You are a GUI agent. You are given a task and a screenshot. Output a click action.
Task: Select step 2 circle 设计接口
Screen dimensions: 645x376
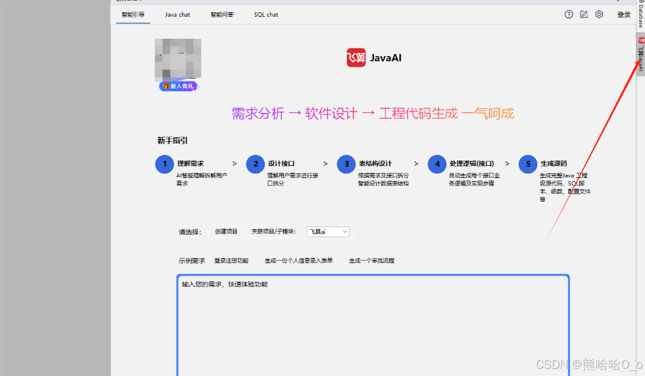[x=255, y=164]
